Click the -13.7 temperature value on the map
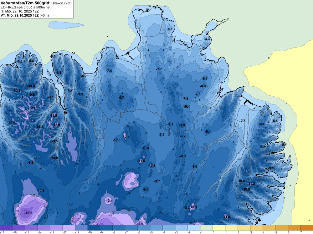The width and height of the screenshot is (313, 234). click(x=151, y=165)
